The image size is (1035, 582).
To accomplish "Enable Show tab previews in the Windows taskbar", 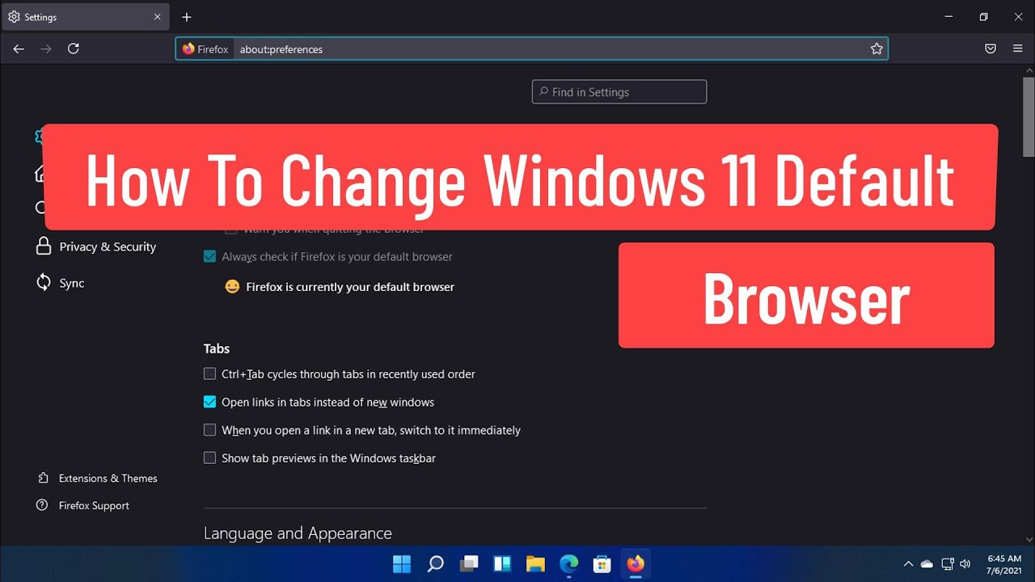I will click(209, 458).
